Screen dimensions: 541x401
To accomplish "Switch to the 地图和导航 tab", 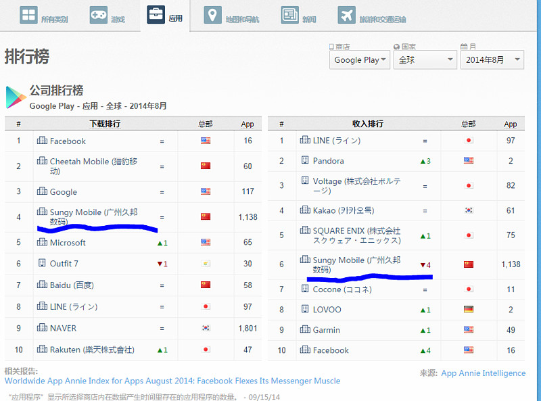I will [232, 16].
